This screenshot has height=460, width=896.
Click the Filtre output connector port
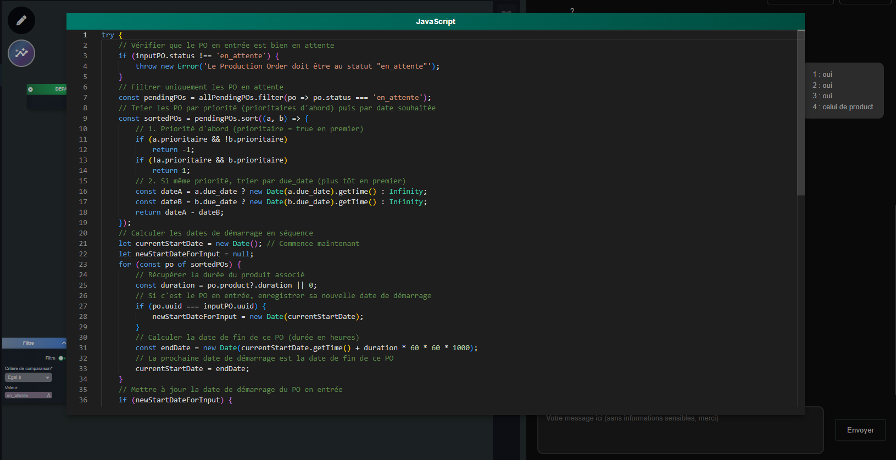coord(62,358)
